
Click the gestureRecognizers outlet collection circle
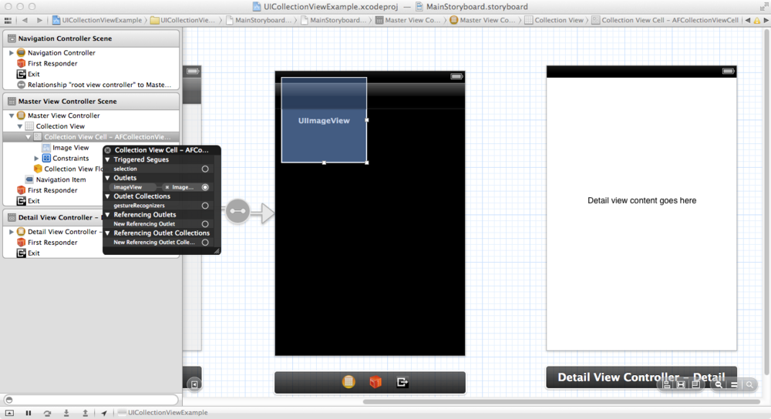pos(205,206)
